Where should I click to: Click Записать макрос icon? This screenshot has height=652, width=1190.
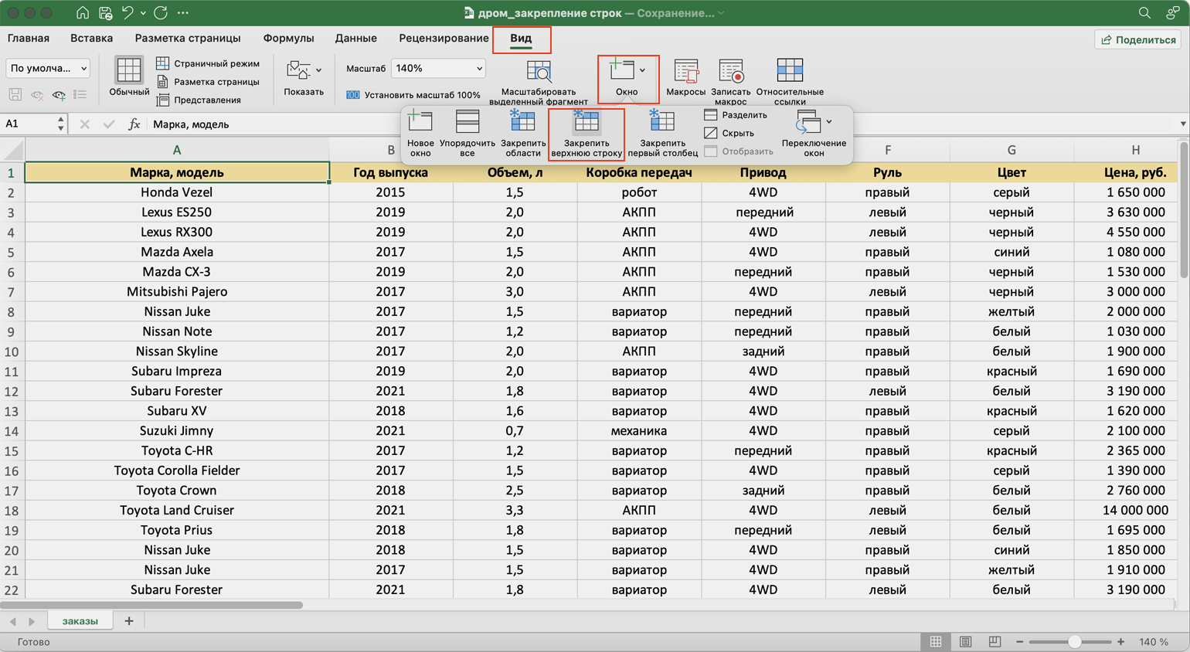pos(730,72)
